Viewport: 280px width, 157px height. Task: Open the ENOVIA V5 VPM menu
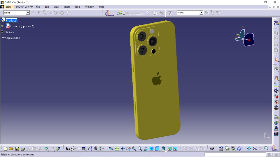click(x=24, y=7)
